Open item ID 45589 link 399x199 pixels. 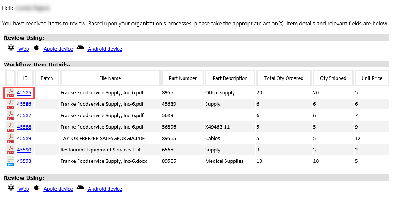click(24, 139)
